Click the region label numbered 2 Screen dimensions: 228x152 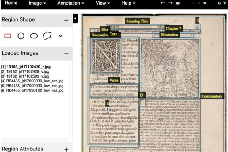pyautogui.click(x=198, y=21)
